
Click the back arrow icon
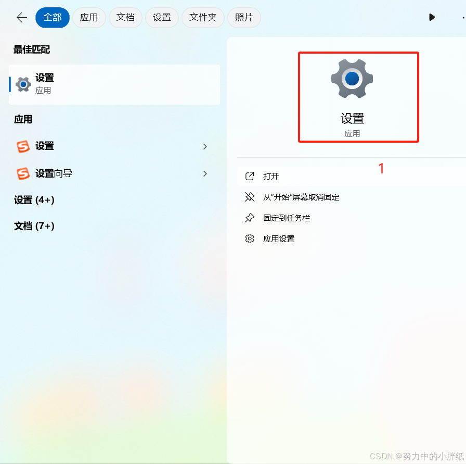coord(22,18)
